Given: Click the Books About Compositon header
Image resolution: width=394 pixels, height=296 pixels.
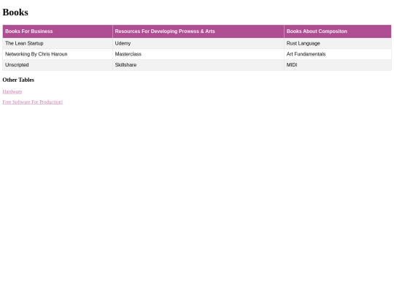Looking at the screenshot, I should (x=338, y=31).
